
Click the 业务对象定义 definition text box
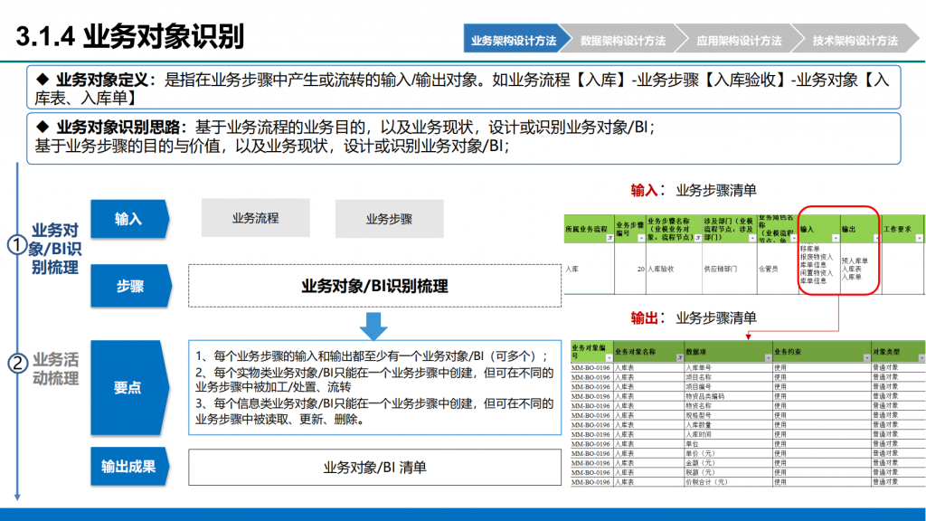pos(464,88)
